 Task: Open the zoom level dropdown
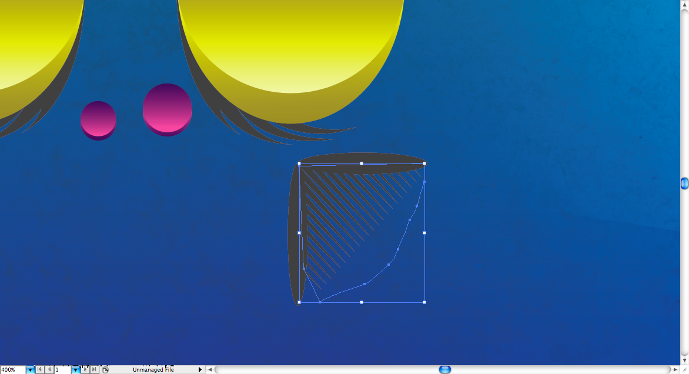point(30,370)
